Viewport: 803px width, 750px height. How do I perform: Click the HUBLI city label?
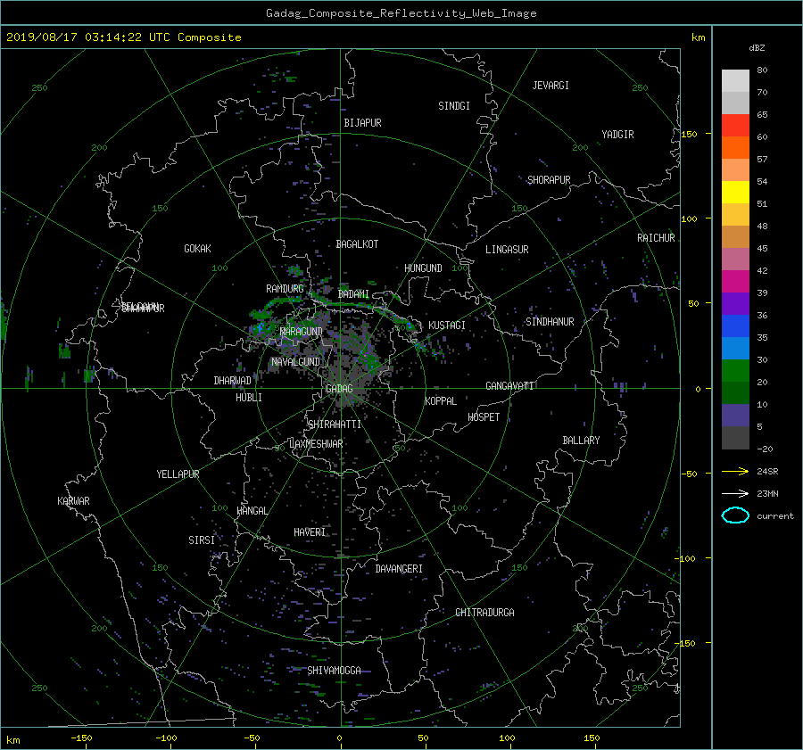(248, 398)
